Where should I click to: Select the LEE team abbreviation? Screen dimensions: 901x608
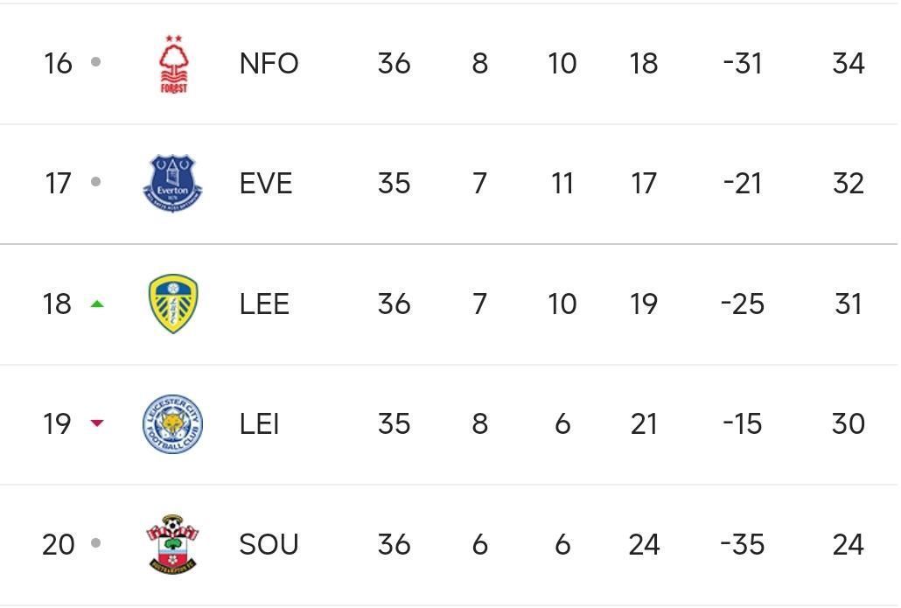pos(264,304)
